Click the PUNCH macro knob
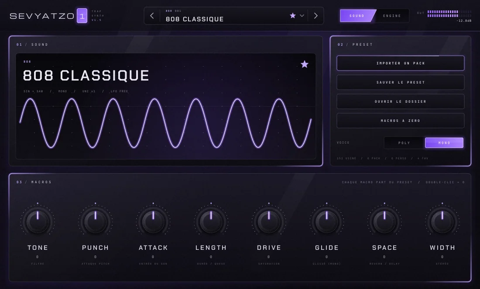Viewport: 480px width, 289px height. [x=96, y=221]
